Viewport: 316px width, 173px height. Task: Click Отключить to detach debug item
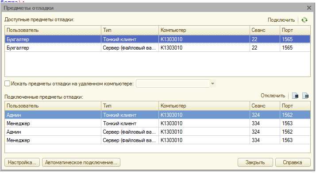pos(273,96)
